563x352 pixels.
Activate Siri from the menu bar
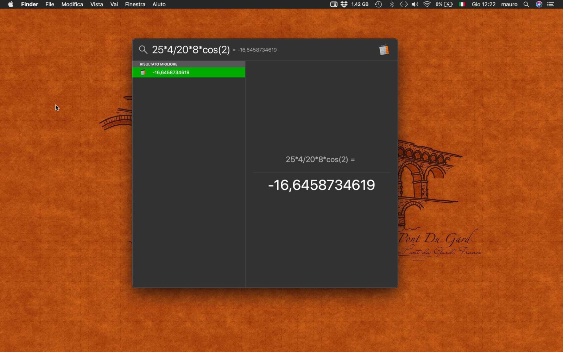point(539,4)
